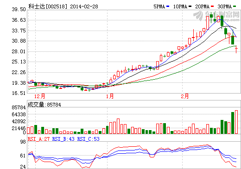Click the 22.26 price axis label

19,72
